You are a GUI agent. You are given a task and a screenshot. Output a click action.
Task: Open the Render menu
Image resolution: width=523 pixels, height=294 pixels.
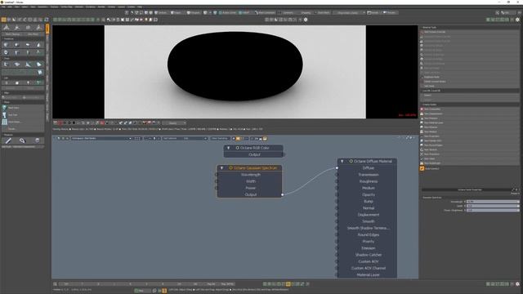pos(101,7)
